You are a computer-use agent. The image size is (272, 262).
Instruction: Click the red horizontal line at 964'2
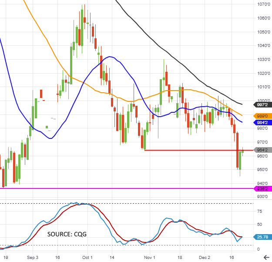point(199,150)
